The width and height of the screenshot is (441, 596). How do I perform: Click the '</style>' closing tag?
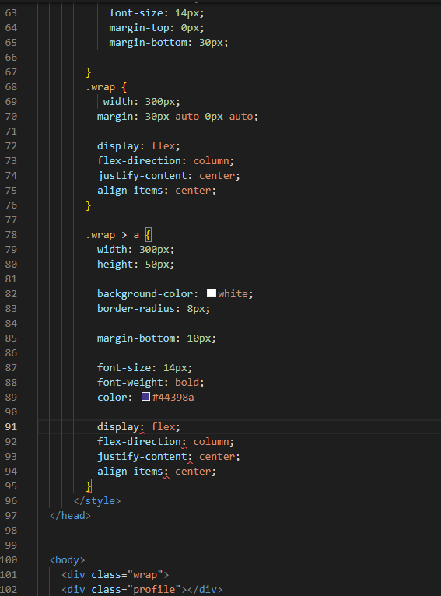tap(97, 501)
